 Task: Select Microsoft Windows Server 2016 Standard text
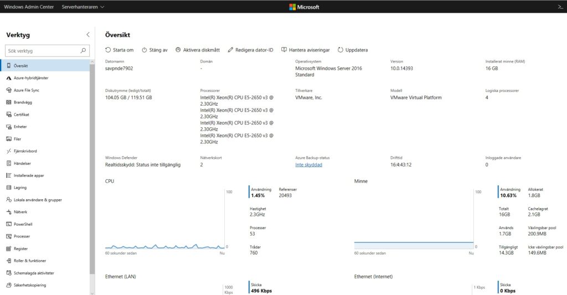[328, 71]
